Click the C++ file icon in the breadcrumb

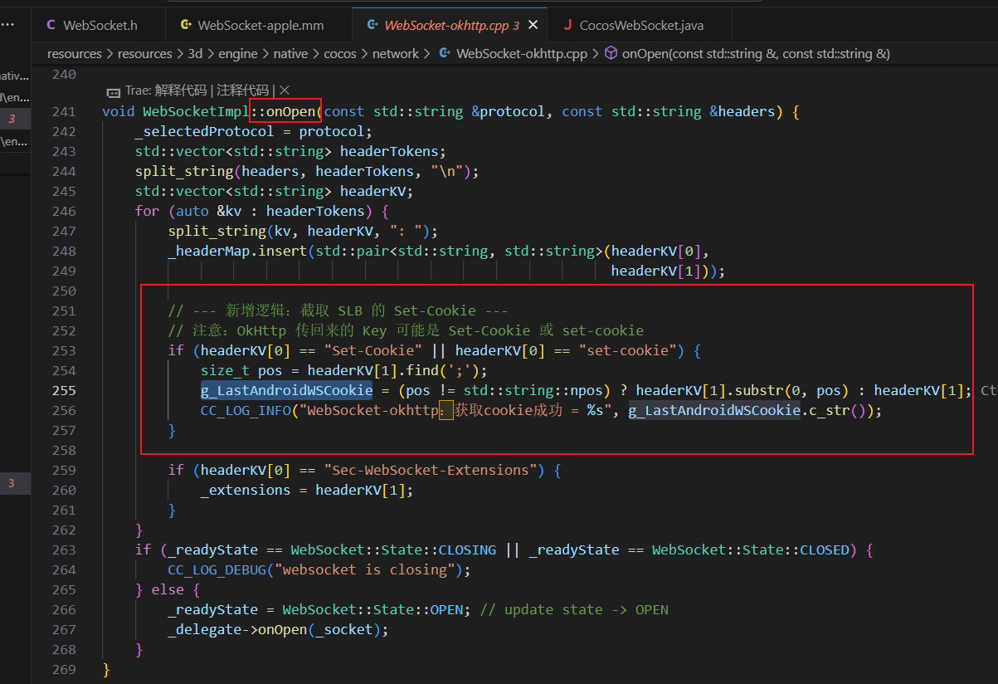[x=445, y=53]
